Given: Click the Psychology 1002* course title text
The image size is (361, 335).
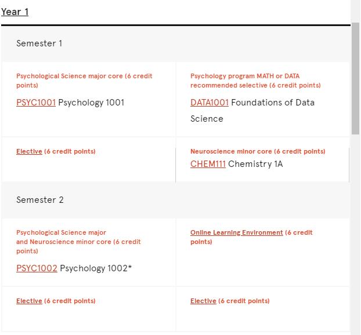Looking at the screenshot, I should [x=96, y=268].
